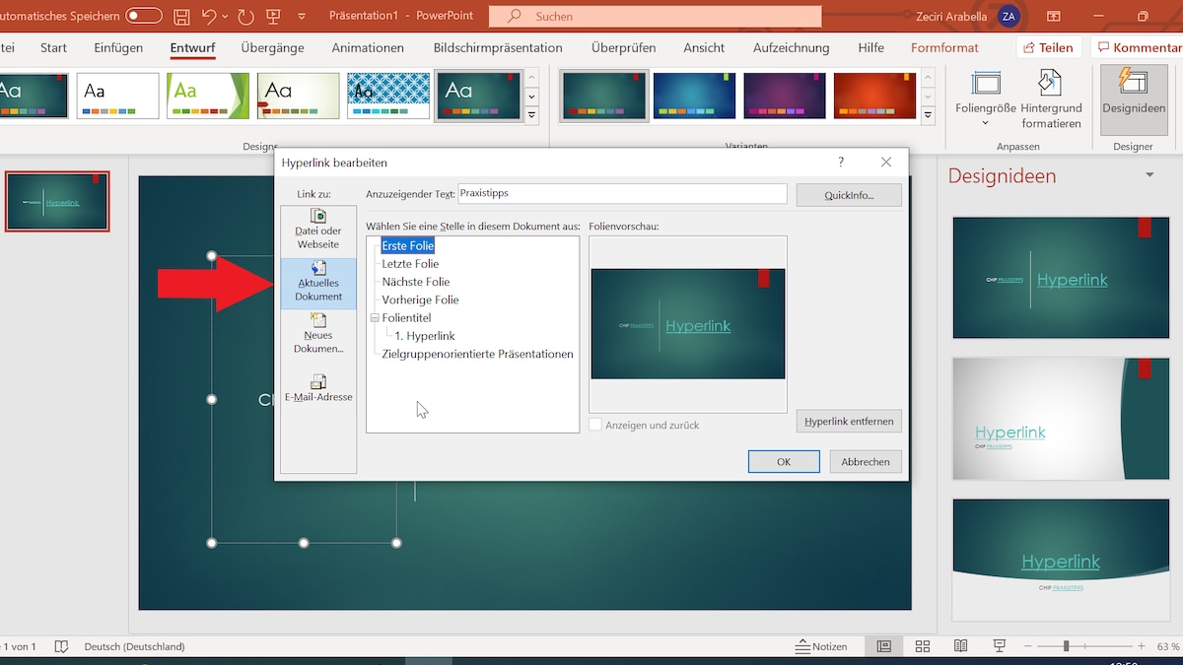
Task: Click the zoom in plus button
Action: pos(1141,646)
